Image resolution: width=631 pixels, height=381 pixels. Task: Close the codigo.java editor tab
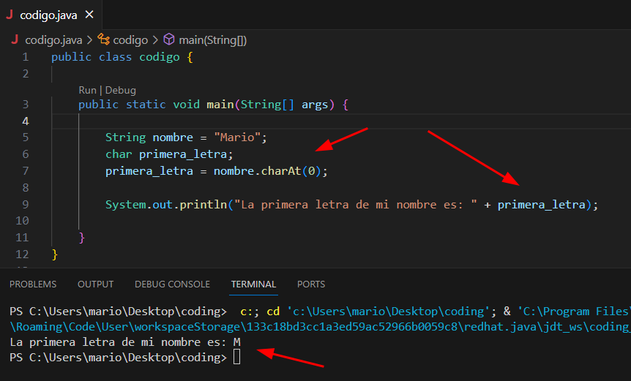click(89, 15)
